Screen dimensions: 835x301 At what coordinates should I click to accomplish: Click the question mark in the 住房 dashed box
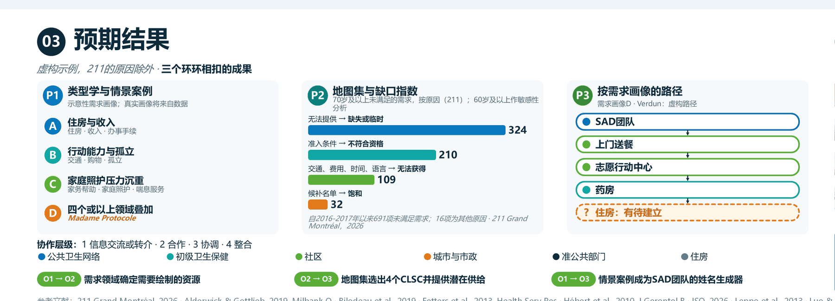[586, 212]
